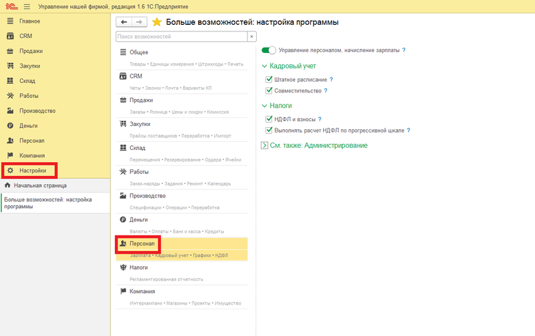The height and width of the screenshot is (336, 535).
Task: Switch to Больше возможностей: настройка программы tab
Action: click(56, 203)
